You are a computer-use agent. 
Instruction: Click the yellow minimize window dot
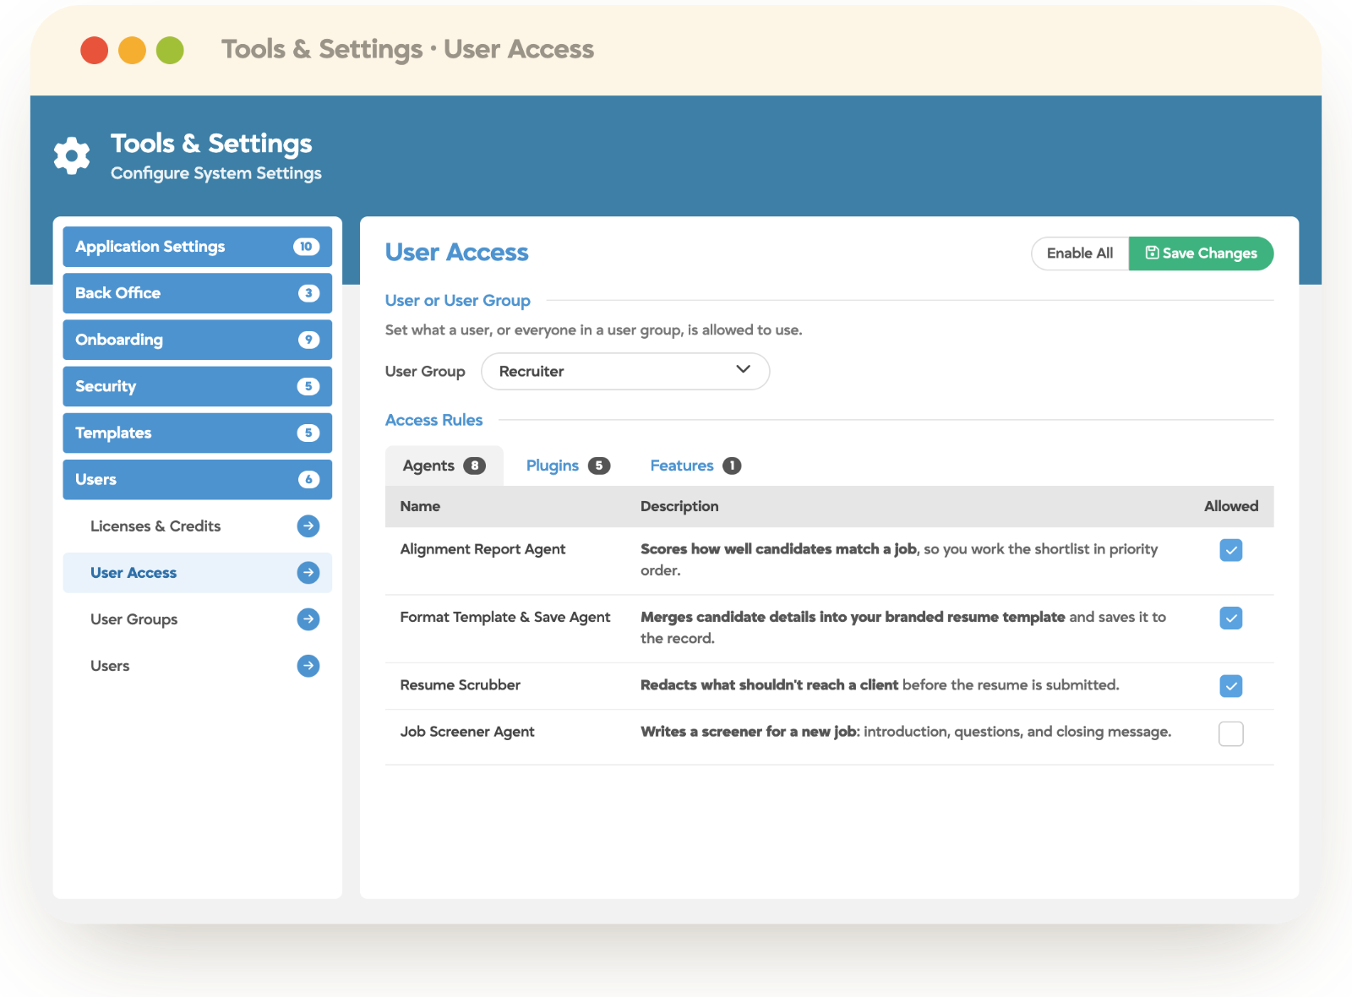132,50
